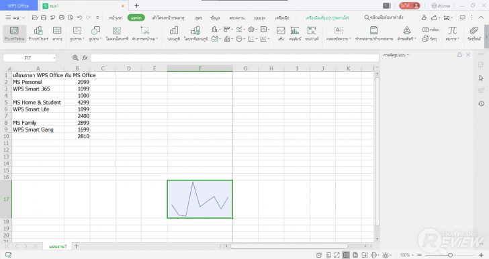Toggle full screen mode in status bar
Viewport: 489px width, 259px height.
click(x=337, y=255)
